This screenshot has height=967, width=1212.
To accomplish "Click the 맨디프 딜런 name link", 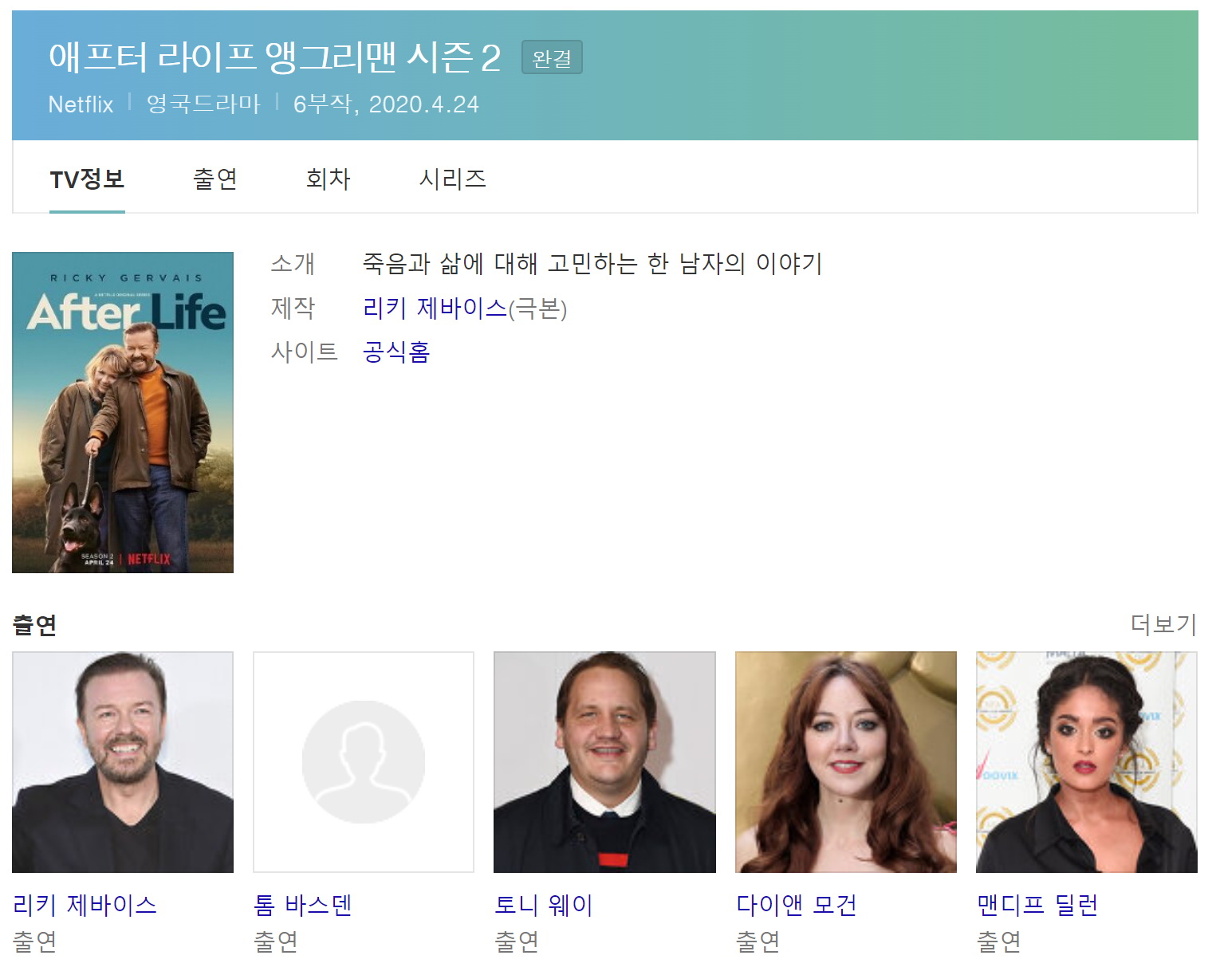I will point(1037,905).
